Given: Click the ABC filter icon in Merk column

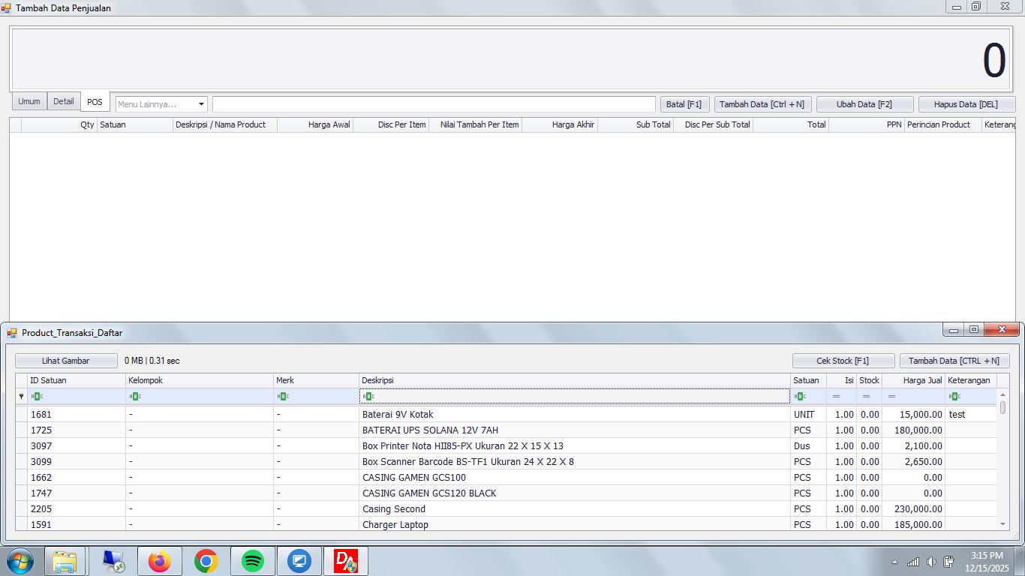Looking at the screenshot, I should [281, 396].
